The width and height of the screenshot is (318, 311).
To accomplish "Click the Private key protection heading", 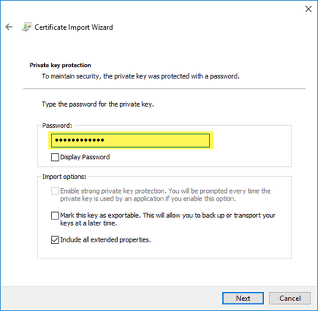I will pos(60,66).
